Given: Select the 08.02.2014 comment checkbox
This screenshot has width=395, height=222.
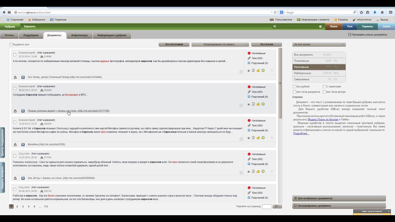Looking at the screenshot, I should tap(15, 88).
